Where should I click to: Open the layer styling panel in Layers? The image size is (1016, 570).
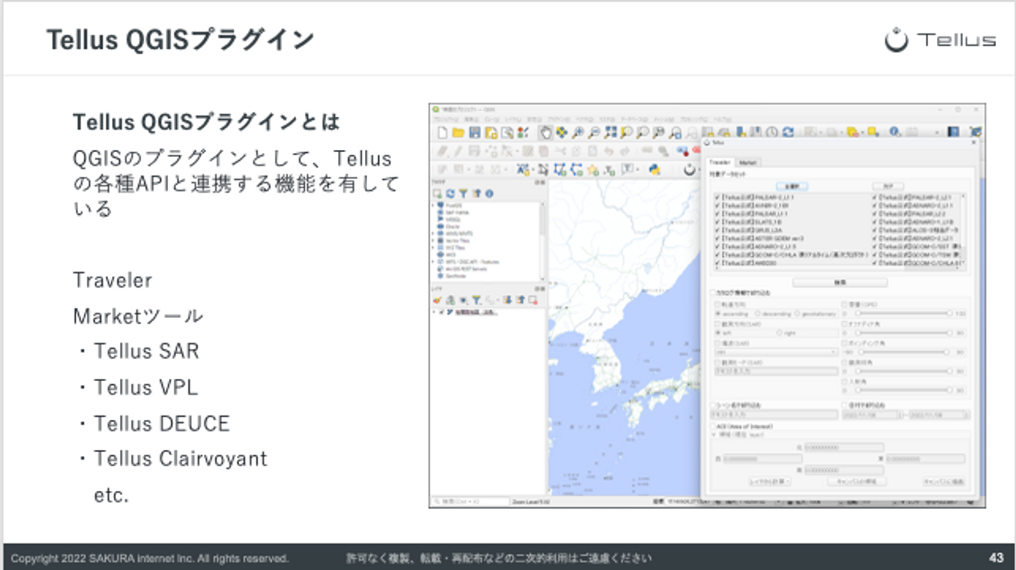pyautogui.click(x=437, y=300)
